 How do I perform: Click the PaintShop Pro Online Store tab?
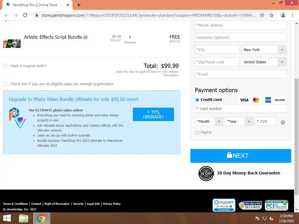[x=37, y=5]
